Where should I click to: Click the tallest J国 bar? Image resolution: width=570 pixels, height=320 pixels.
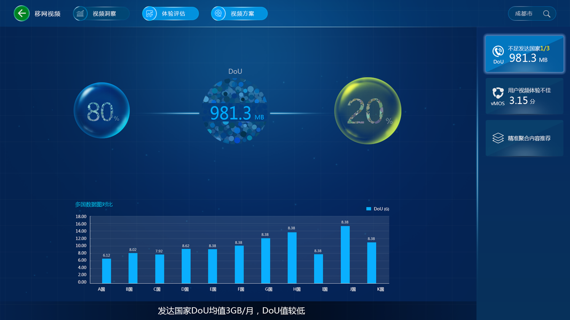pyautogui.click(x=345, y=255)
